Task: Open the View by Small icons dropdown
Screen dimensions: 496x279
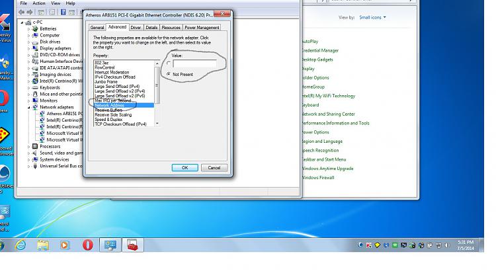Action: (x=372, y=17)
